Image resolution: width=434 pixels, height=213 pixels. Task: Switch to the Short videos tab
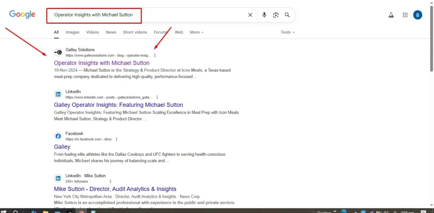click(x=135, y=32)
